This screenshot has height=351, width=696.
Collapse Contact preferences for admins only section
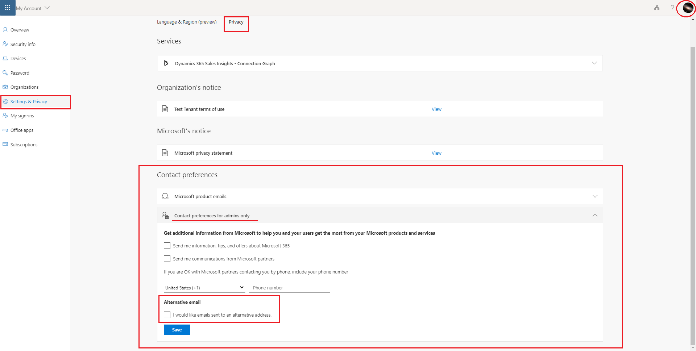pos(594,215)
